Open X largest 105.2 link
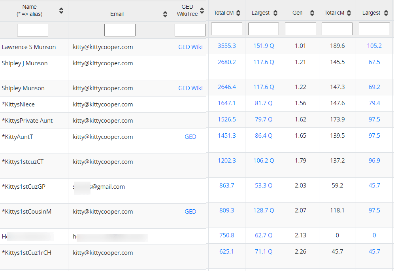The height and width of the screenshot is (271, 394). point(374,46)
